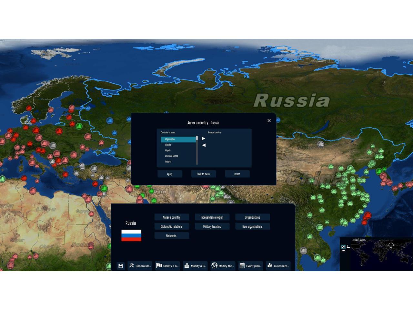Select Albania in countries to annex list

tap(168, 145)
